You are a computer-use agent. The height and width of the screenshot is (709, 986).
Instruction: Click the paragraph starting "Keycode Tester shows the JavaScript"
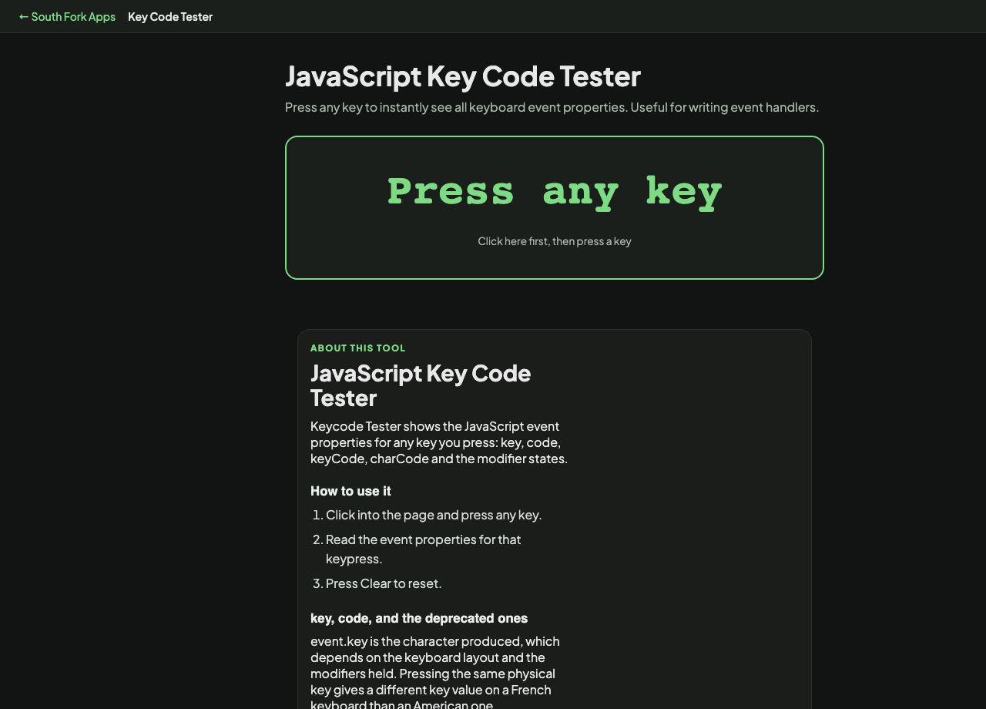439,442
